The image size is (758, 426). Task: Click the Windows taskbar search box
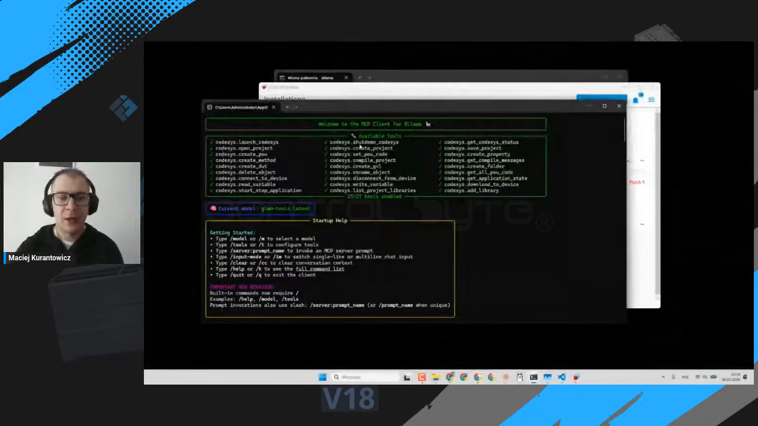tap(365, 377)
